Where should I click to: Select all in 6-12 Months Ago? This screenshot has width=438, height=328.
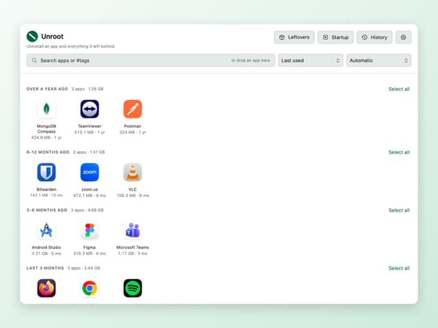pyautogui.click(x=399, y=152)
